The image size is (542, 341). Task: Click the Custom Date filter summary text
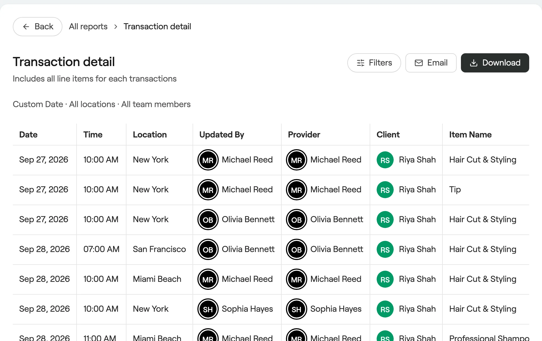point(38,104)
